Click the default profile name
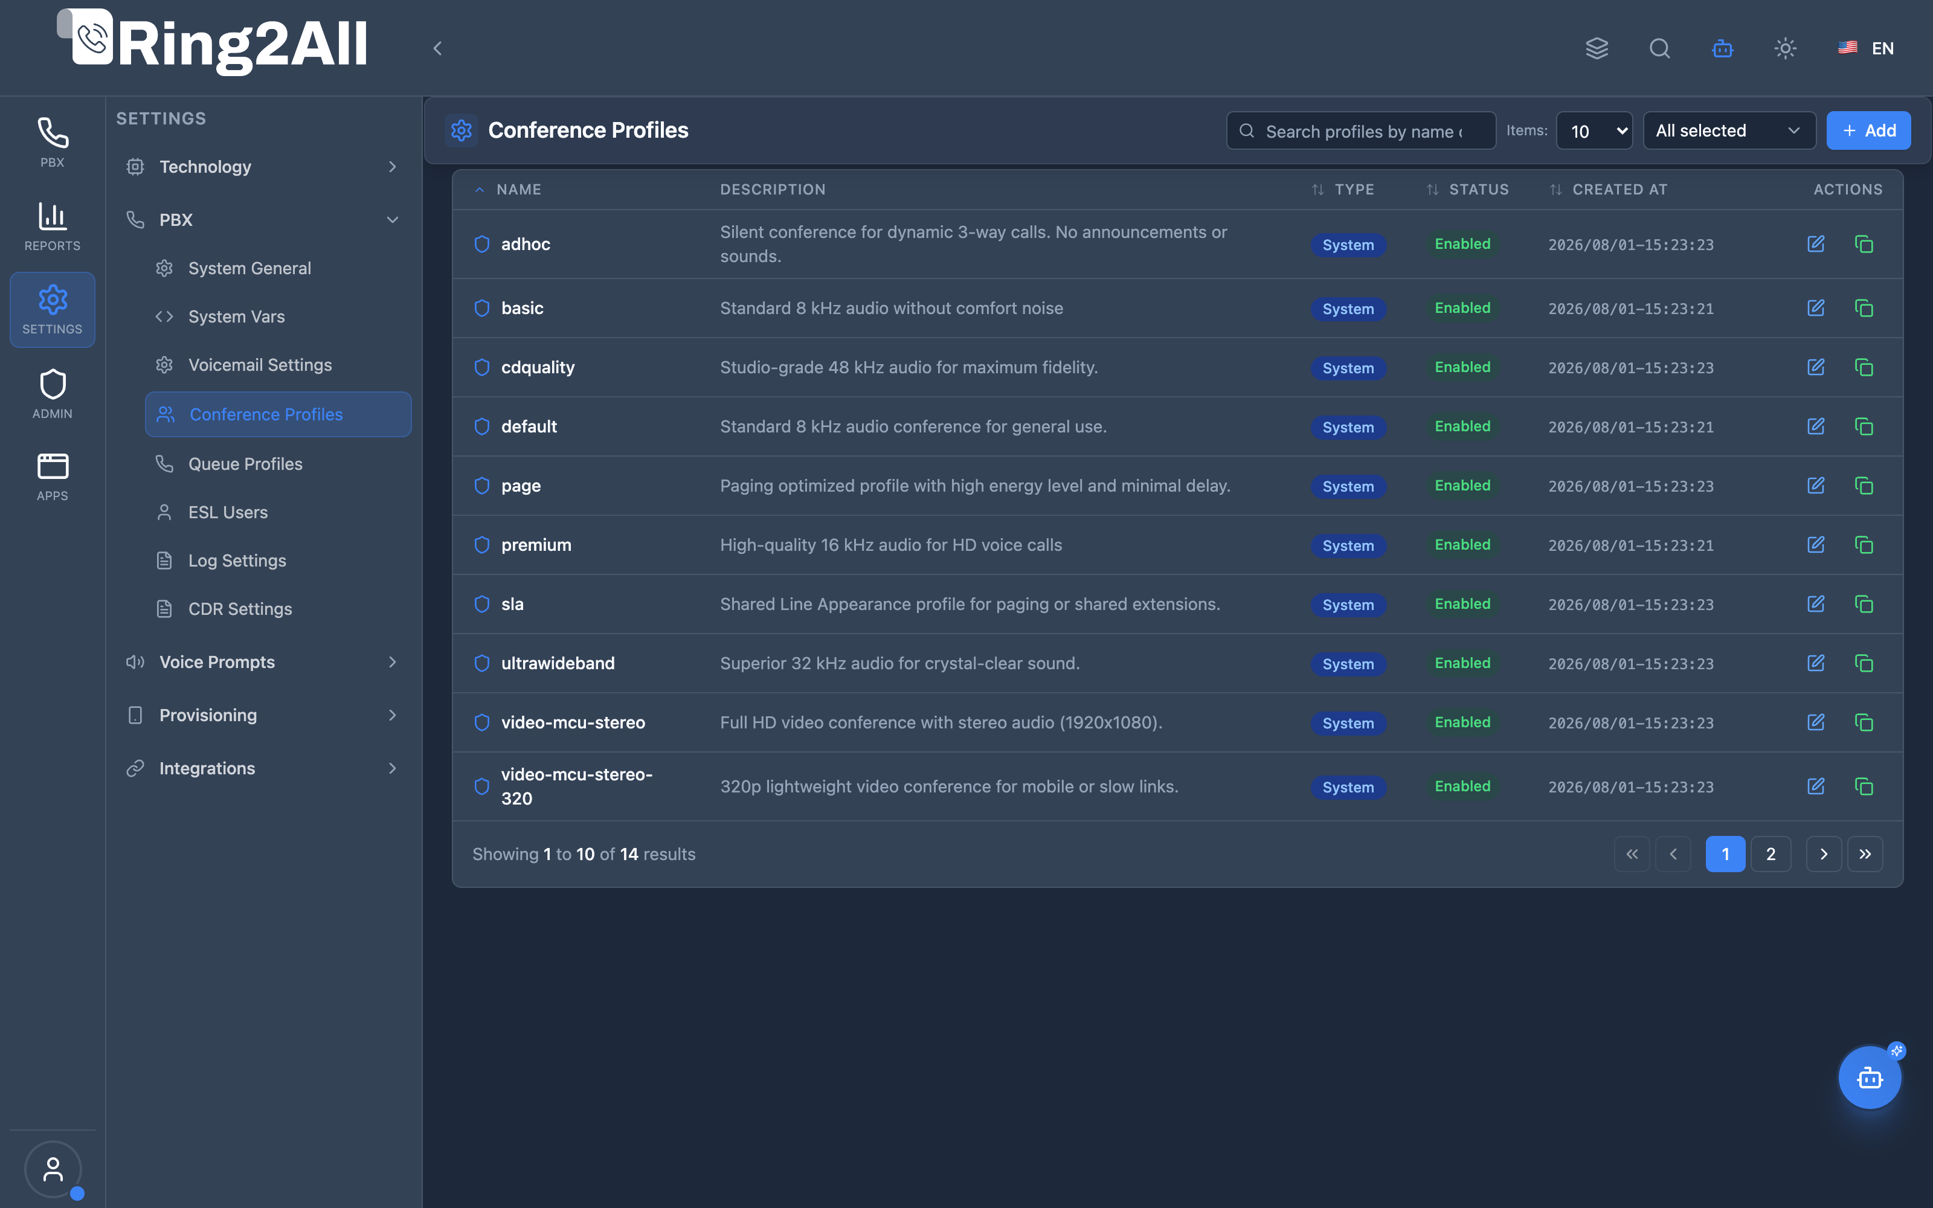The width and height of the screenshot is (1933, 1208). point(529,426)
